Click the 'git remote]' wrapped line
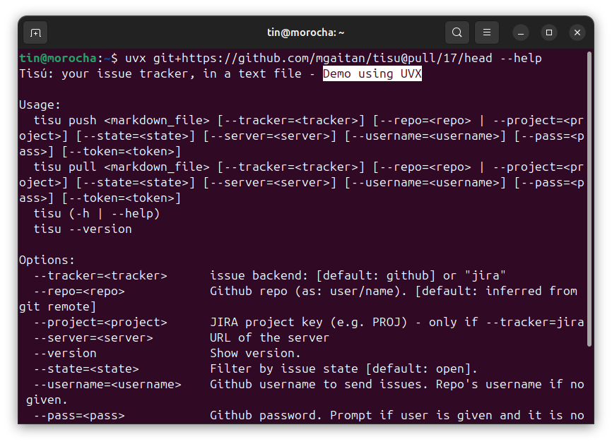 pyautogui.click(x=57, y=307)
